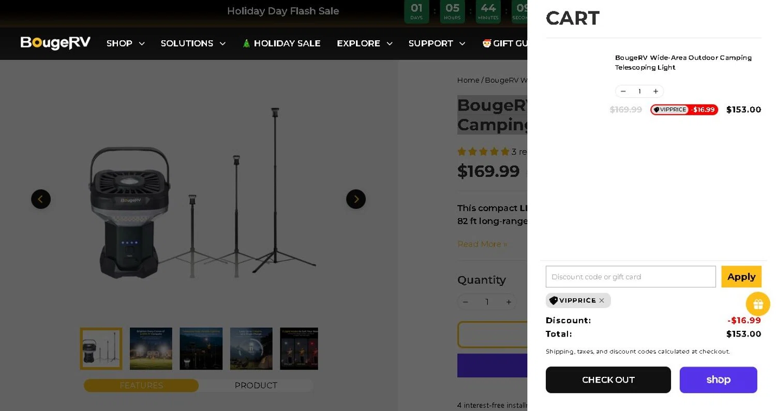Click the BougeRV logo
776x411 pixels.
pyautogui.click(x=55, y=43)
